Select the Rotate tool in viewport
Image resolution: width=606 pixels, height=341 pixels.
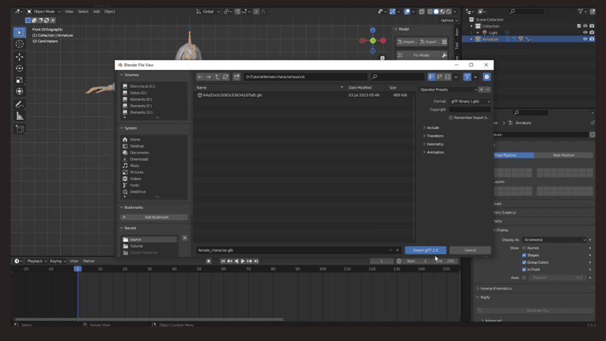click(x=19, y=69)
